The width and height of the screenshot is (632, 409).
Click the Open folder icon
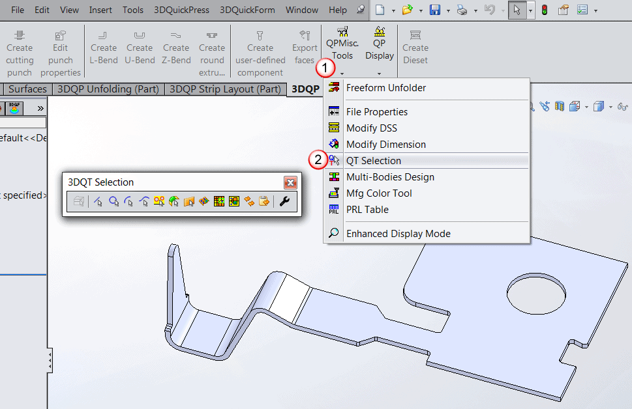tap(408, 10)
